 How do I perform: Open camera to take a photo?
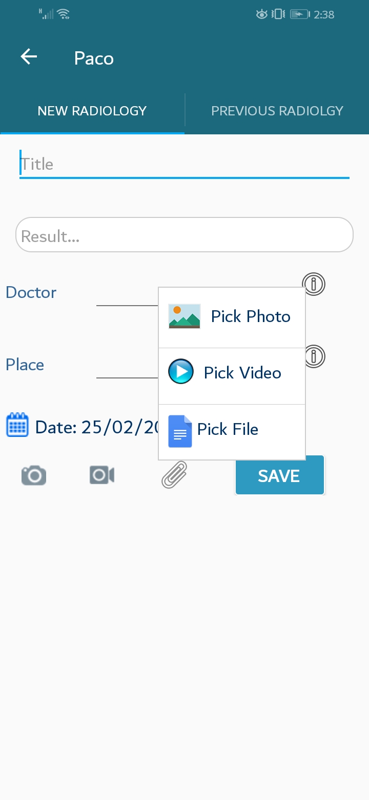coord(34,475)
